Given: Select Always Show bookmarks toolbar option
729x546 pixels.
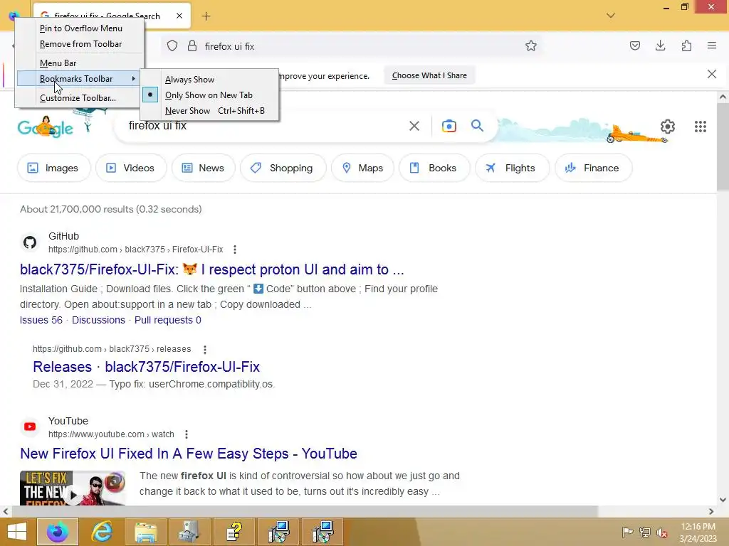Looking at the screenshot, I should click(x=210, y=80).
